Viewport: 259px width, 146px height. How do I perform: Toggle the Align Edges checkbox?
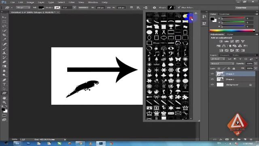(x=179, y=8)
